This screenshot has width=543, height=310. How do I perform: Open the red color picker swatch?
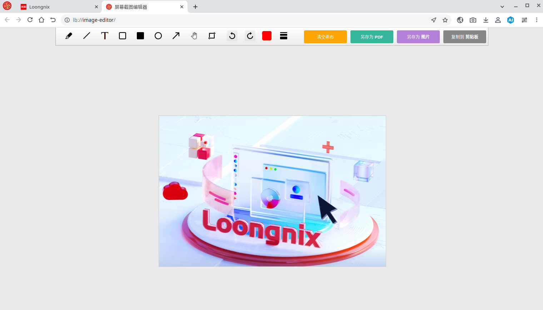(267, 36)
